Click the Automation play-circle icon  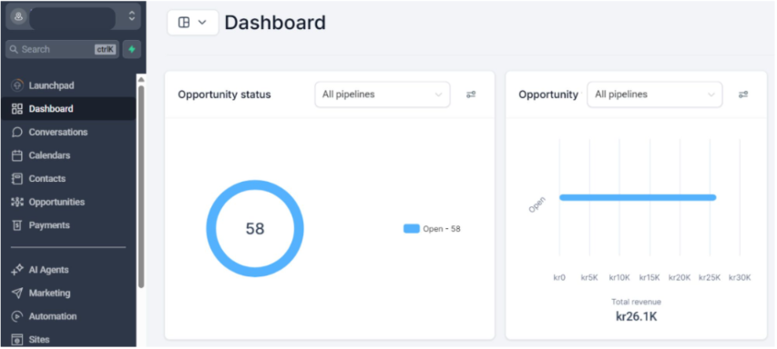pyautogui.click(x=17, y=316)
